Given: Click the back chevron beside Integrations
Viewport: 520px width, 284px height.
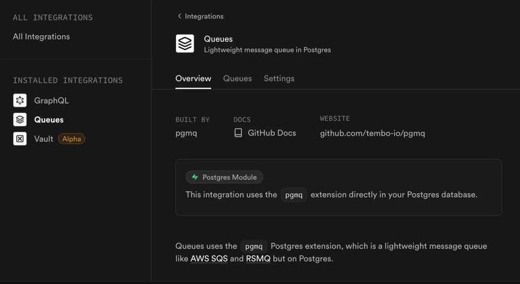Looking at the screenshot, I should pyautogui.click(x=179, y=16).
